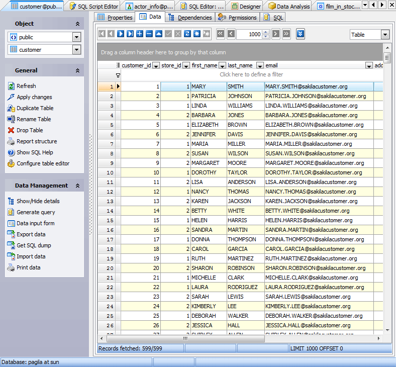Go to bookmark button
This screenshot has width=396, height=367.
tap(207, 34)
